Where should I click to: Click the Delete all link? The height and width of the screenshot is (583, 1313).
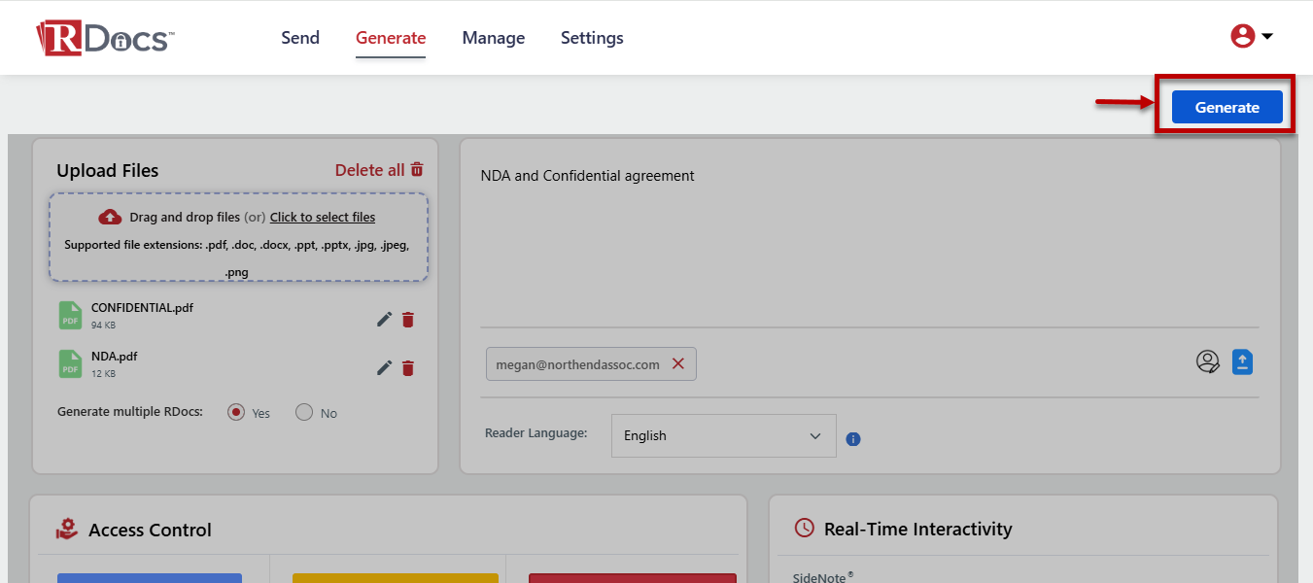(x=379, y=170)
